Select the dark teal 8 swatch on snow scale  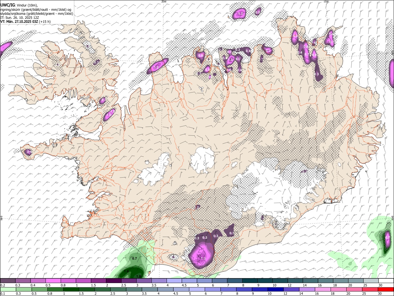click(x=250, y=281)
